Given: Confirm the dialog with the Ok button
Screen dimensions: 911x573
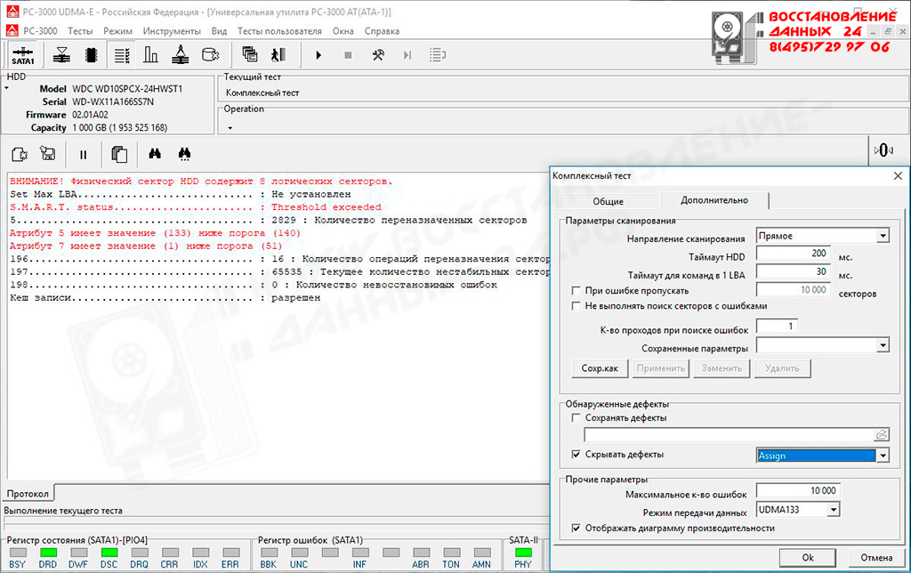Looking at the screenshot, I should (807, 558).
